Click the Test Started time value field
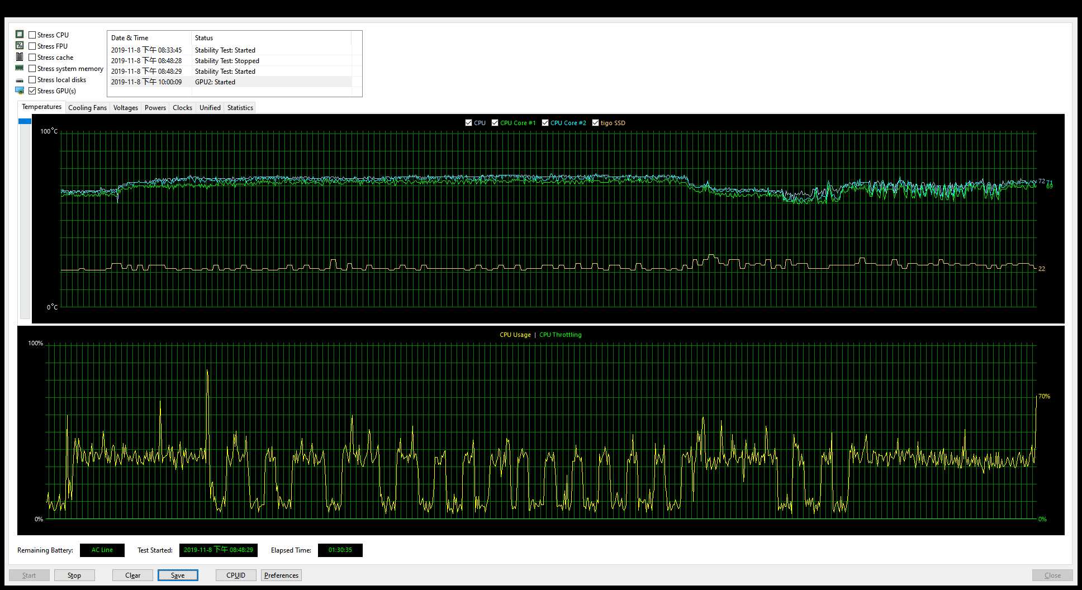1082x590 pixels. tap(219, 550)
